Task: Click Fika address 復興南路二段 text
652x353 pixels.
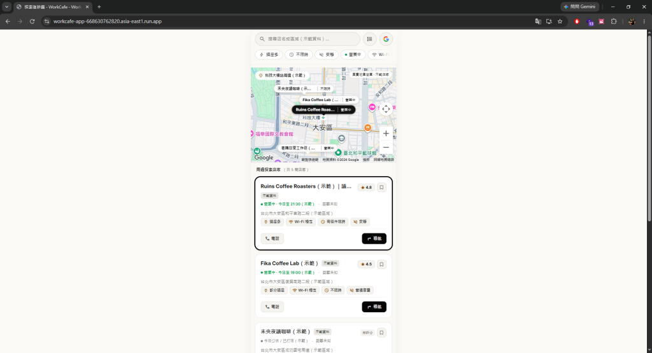Action: pos(297,282)
